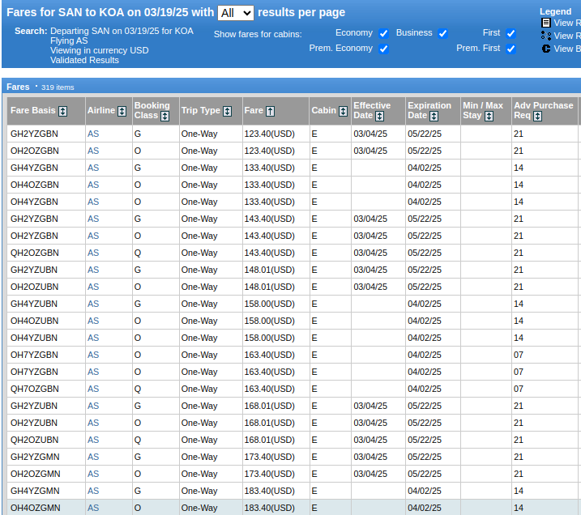The height and width of the screenshot is (515, 581).
Task: Click the Airline column sort icon
Action: tap(122, 111)
